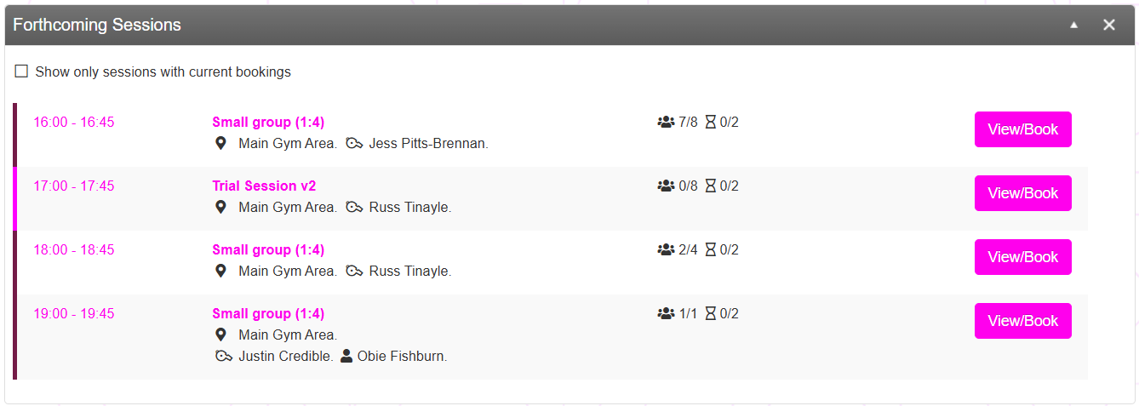Open the Trial Session v2 title link
Screen dimensions: 1139x406
[x=264, y=186]
